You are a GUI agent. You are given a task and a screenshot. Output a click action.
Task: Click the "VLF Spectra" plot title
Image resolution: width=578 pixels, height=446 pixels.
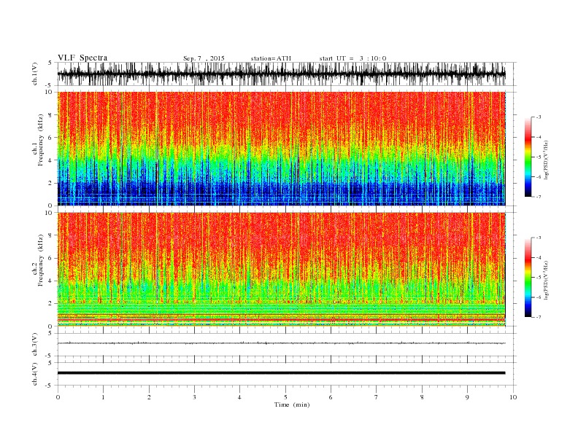tap(82, 58)
